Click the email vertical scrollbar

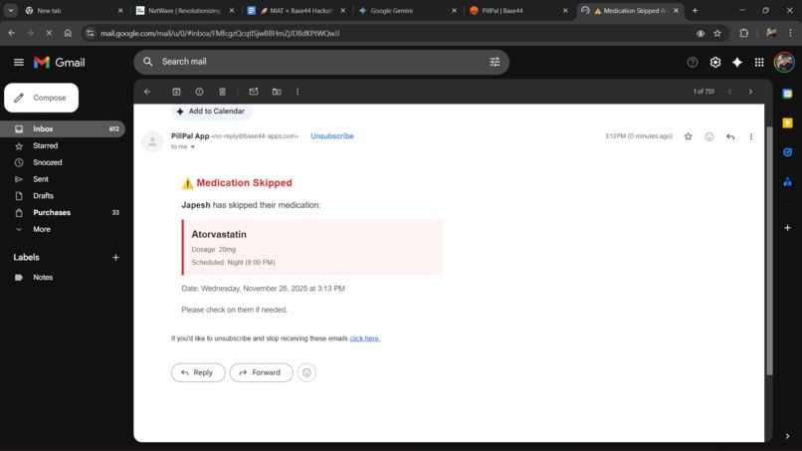pos(769,251)
